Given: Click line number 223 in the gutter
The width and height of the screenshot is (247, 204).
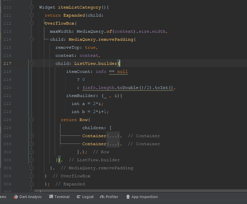Looking at the screenshot, I should (x=7, y=112).
